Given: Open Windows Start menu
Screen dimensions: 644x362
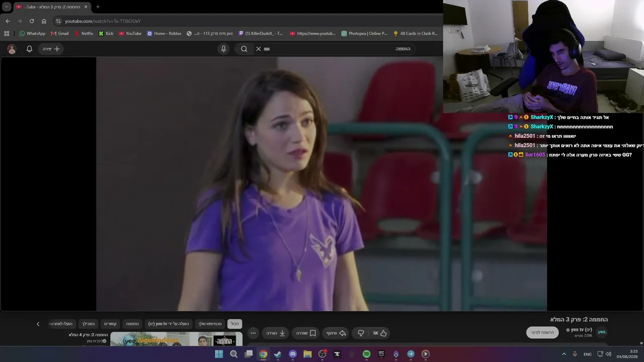Looking at the screenshot, I should [219, 354].
